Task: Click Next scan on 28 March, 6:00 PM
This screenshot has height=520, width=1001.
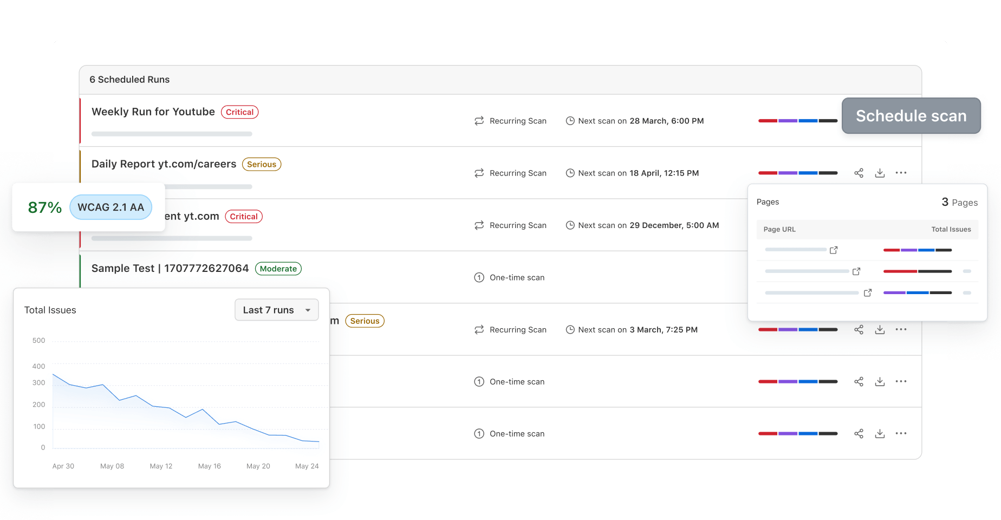Action: point(635,121)
